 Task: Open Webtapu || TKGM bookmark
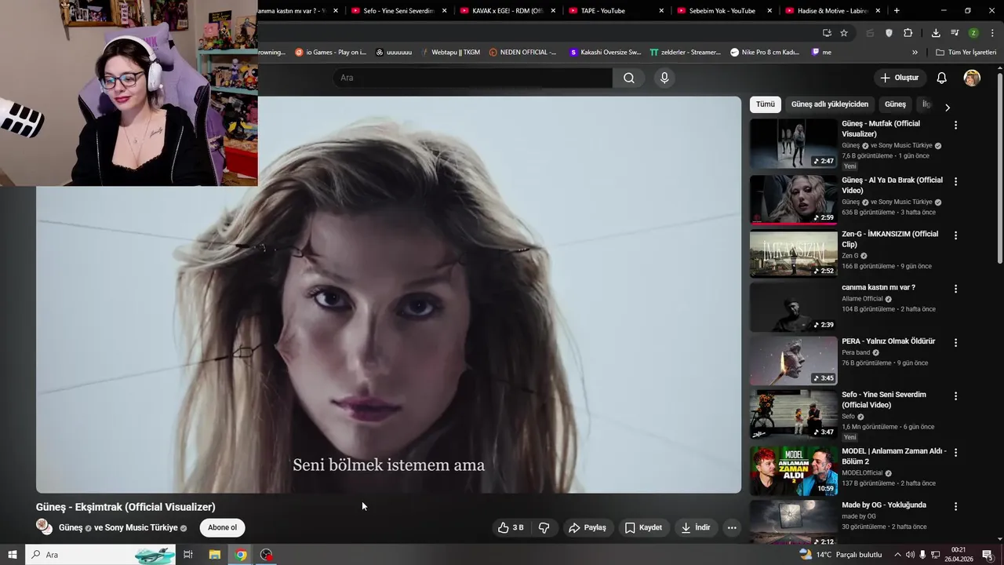[x=450, y=53]
